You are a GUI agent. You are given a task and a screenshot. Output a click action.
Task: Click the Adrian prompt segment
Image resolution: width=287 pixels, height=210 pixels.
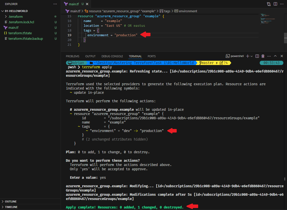coord(76,63)
